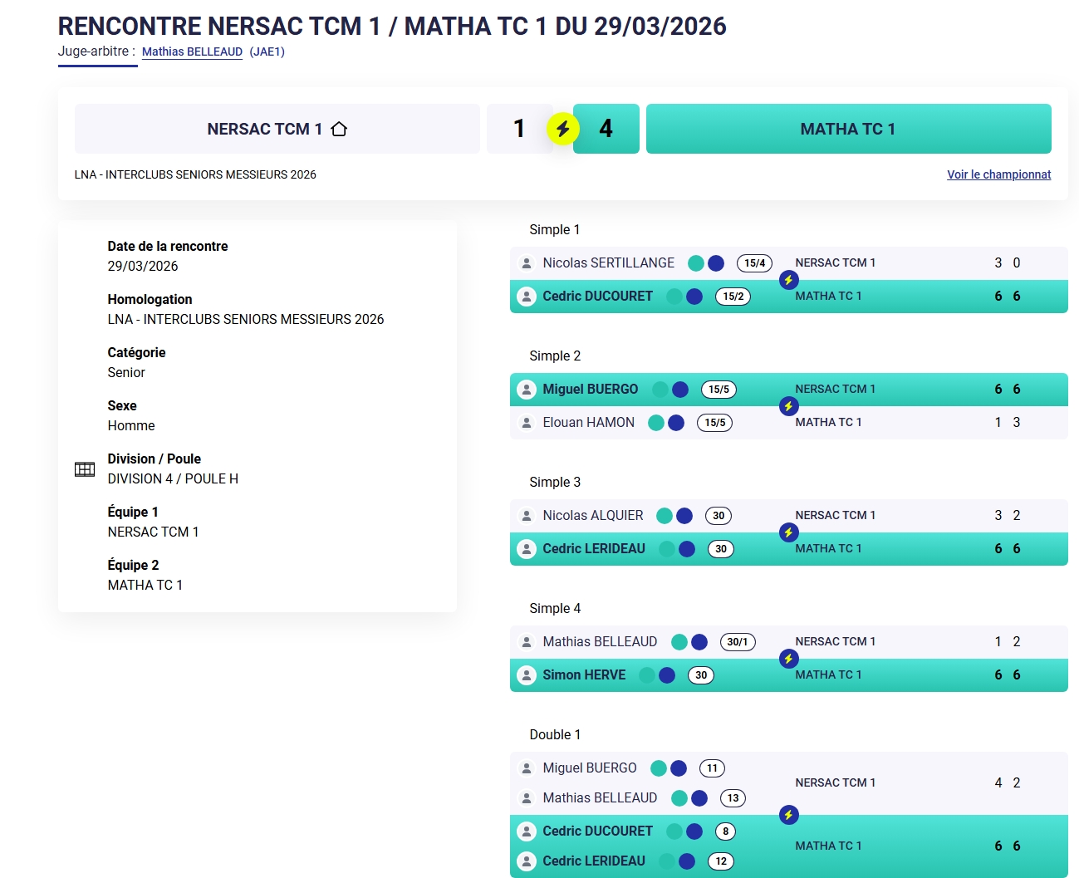Viewport: 1079px width, 878px height.
Task: Select the MATHA TC 1 team banner
Action: pos(848,129)
